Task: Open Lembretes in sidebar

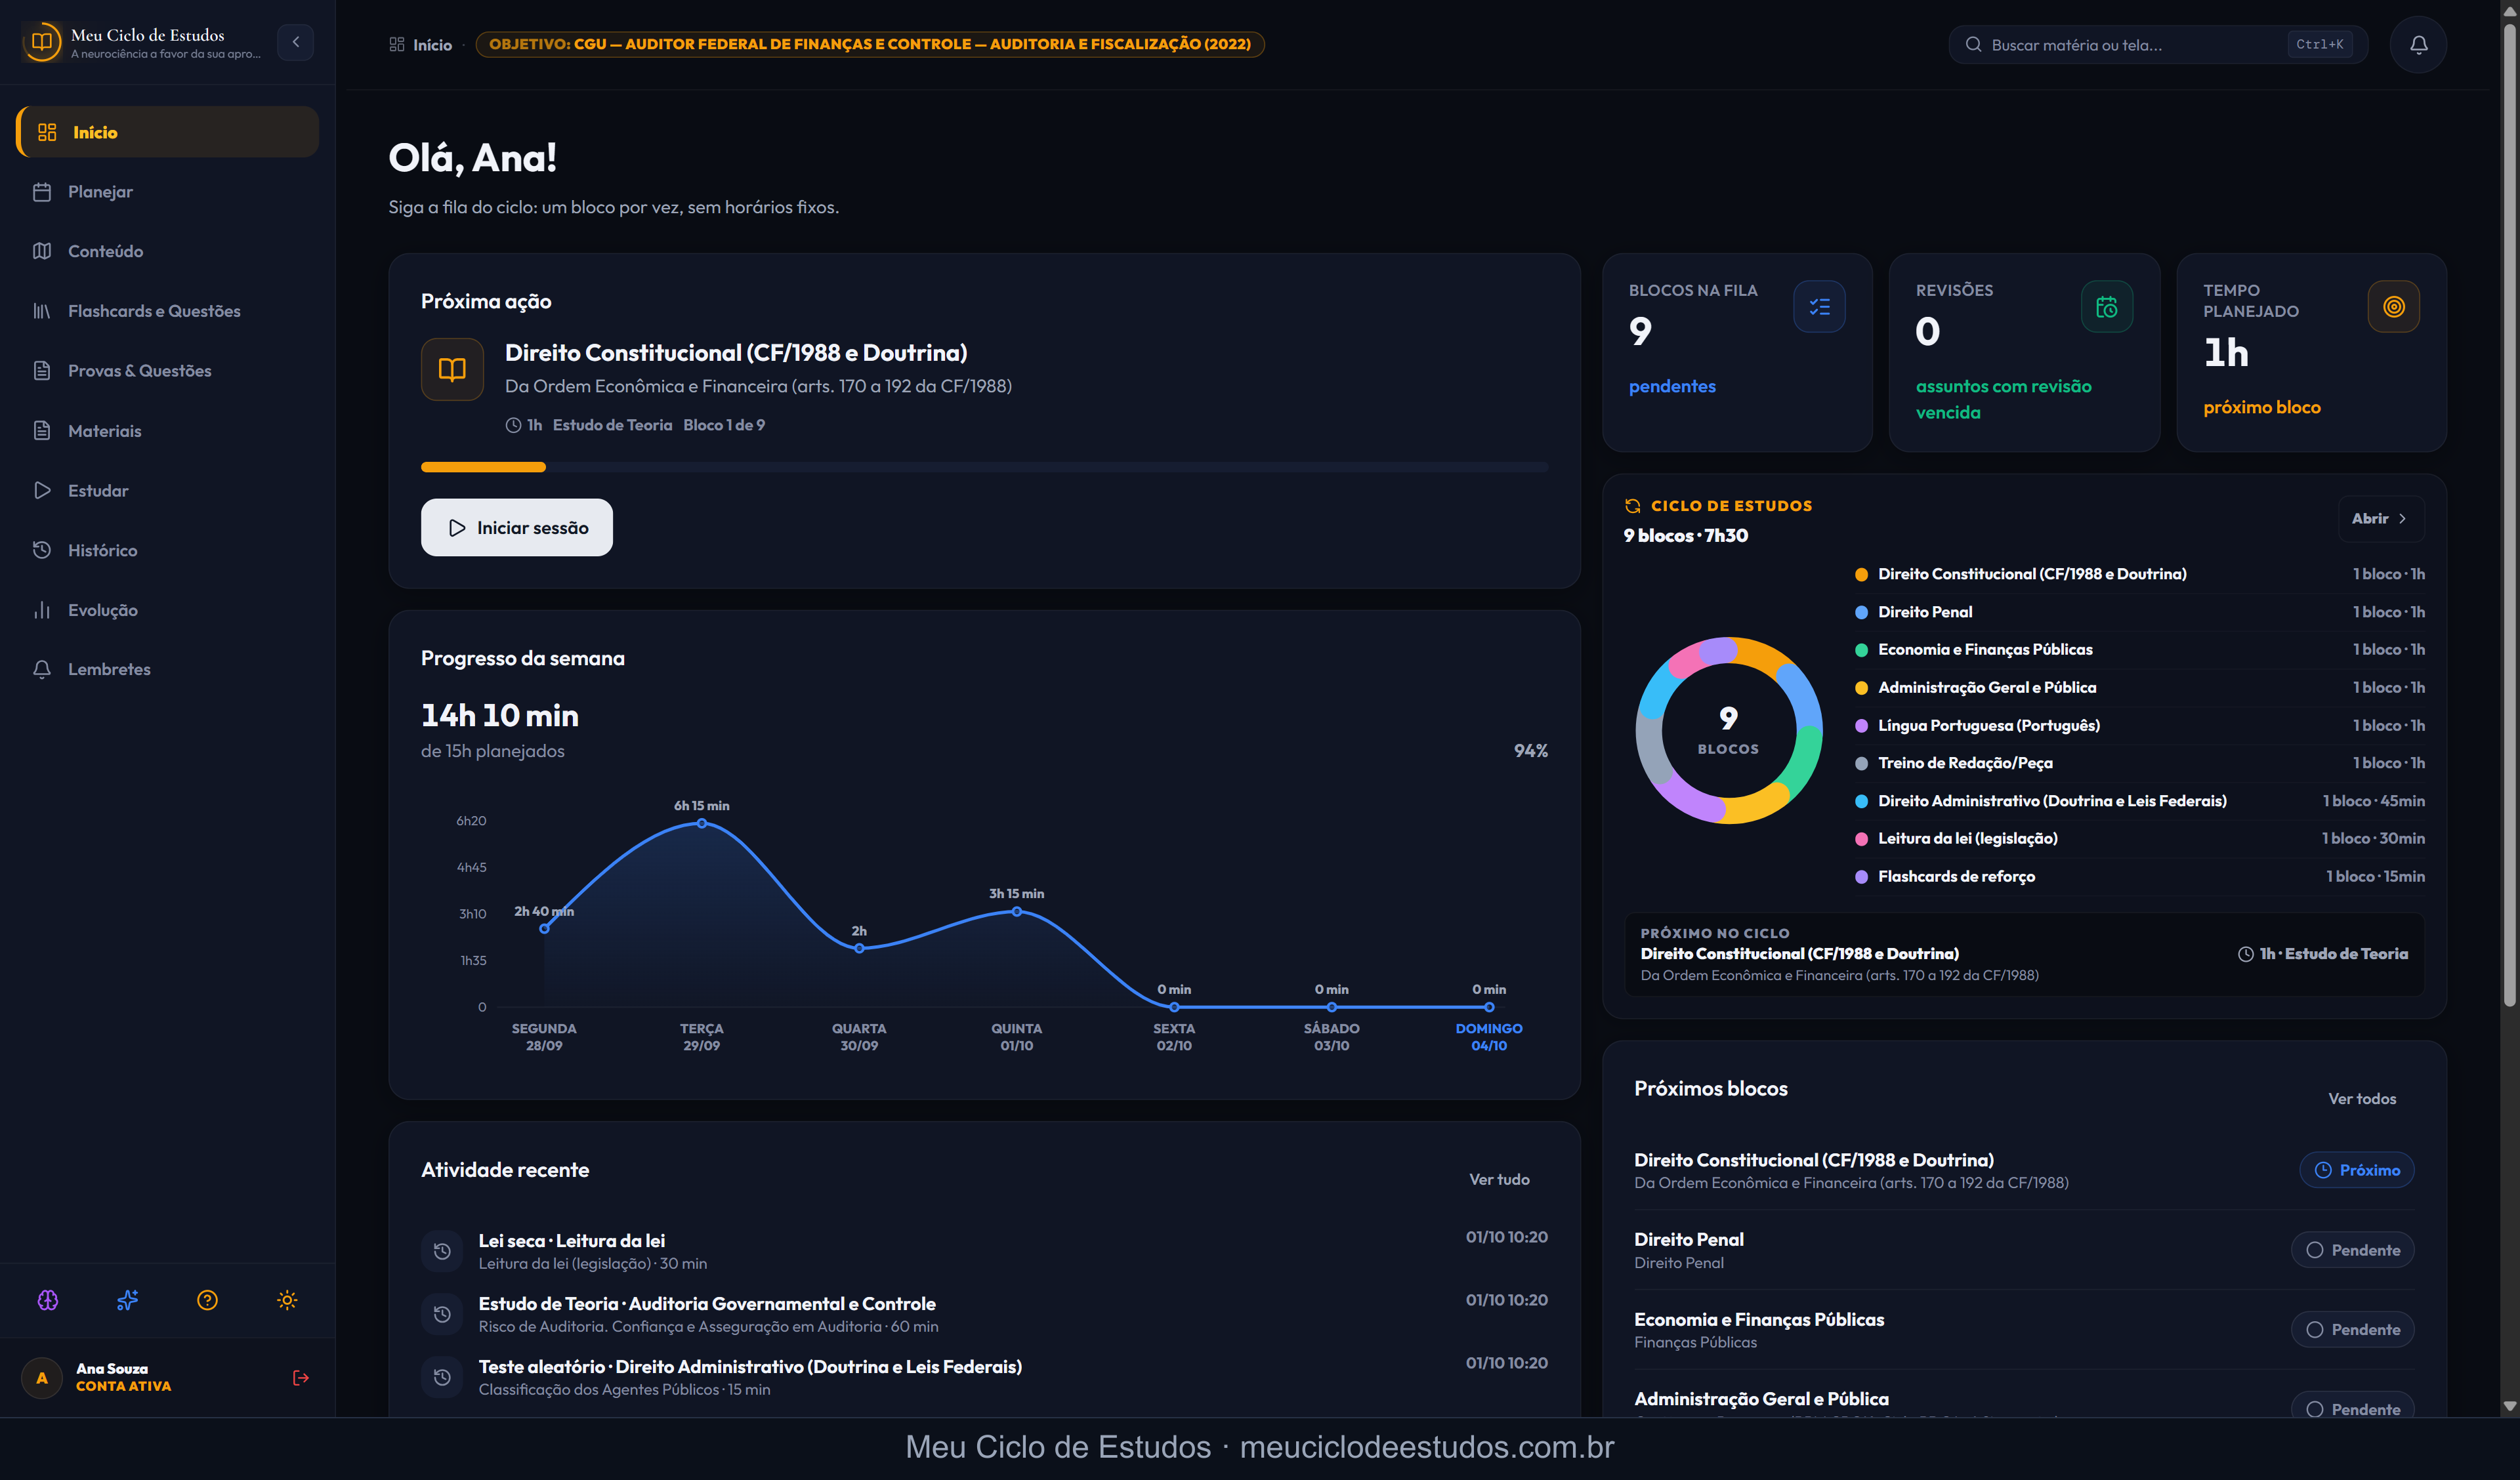Action: (x=167, y=669)
